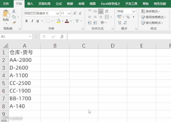Click into the formula bar

click(x=119, y=37)
